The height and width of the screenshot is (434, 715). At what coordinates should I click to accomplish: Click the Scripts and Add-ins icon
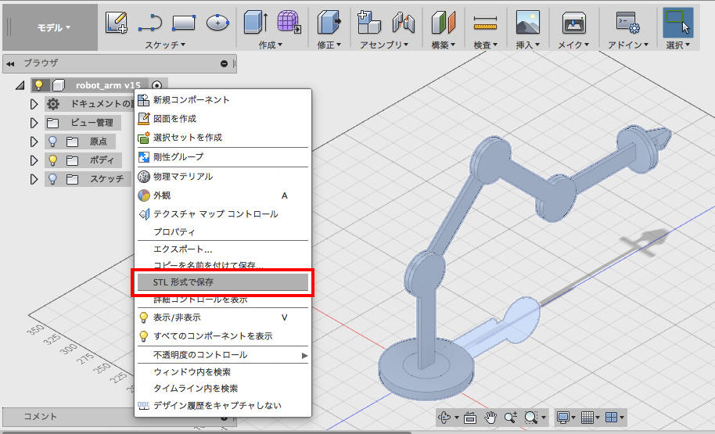click(x=627, y=23)
